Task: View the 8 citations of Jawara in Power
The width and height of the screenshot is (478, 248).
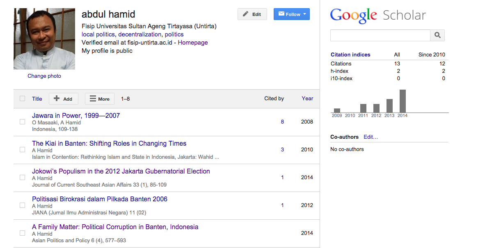Action: click(x=282, y=122)
